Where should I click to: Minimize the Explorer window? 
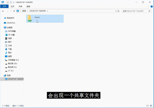point(136,2)
